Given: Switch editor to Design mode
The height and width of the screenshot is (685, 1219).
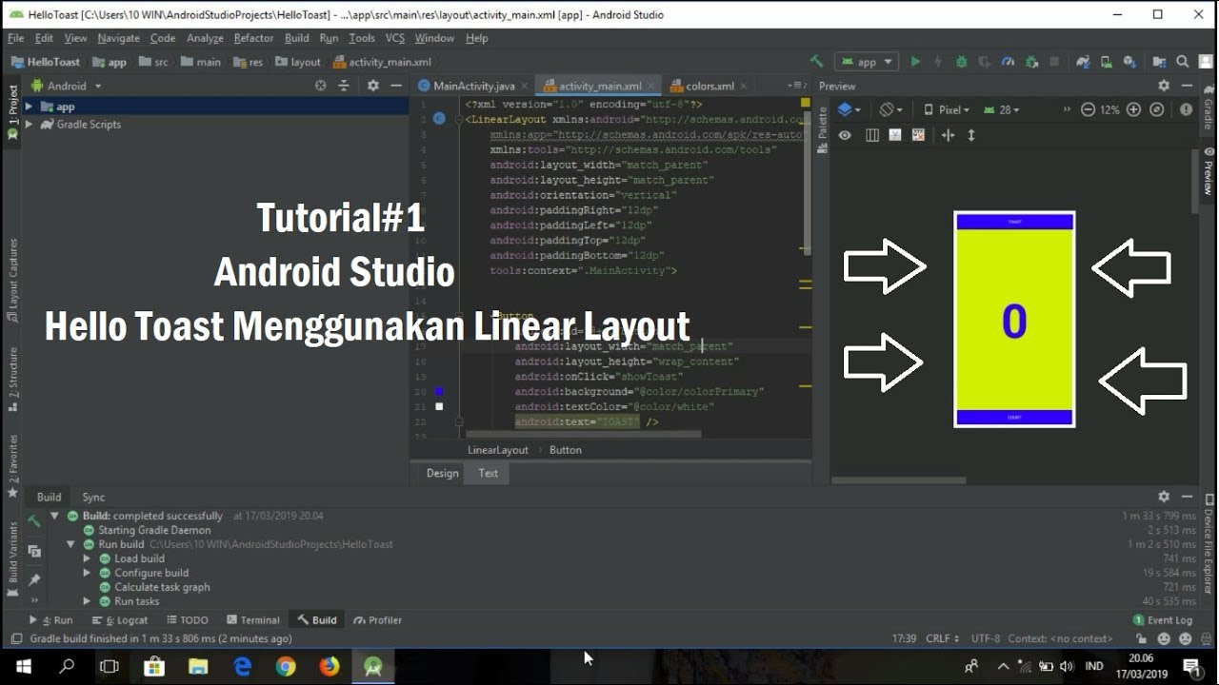Looking at the screenshot, I should (x=442, y=473).
